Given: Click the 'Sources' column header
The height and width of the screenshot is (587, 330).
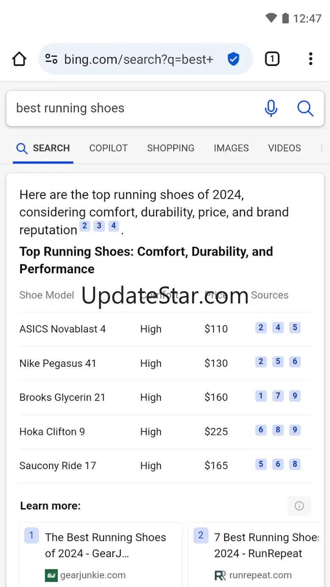Looking at the screenshot, I should [x=270, y=295].
